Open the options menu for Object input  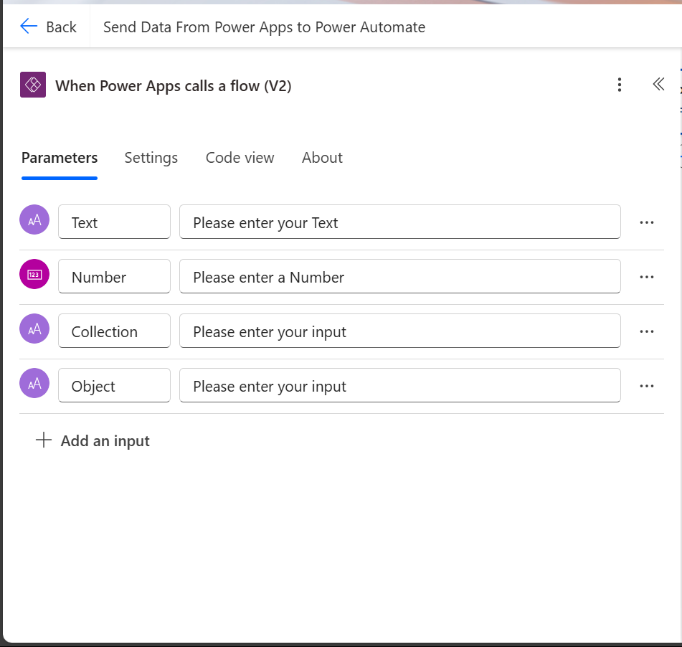pos(647,387)
